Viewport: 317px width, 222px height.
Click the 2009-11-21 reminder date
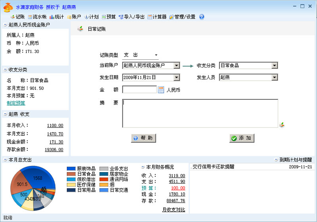coord(300,167)
